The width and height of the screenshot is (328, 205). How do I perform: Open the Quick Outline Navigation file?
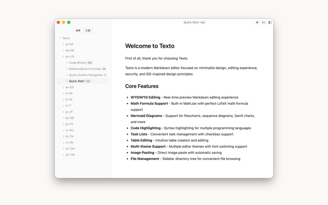tap(83, 75)
